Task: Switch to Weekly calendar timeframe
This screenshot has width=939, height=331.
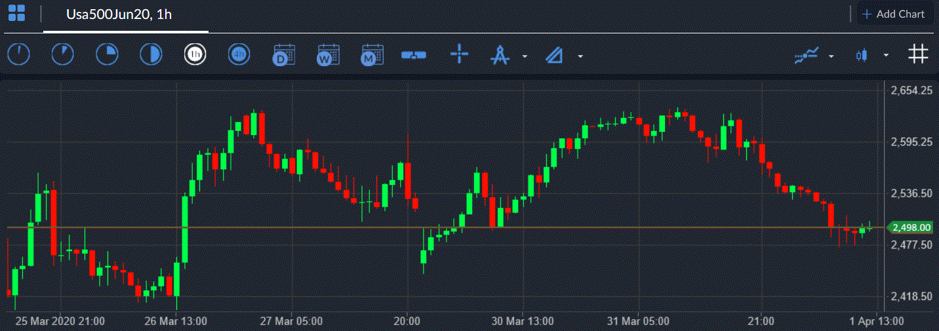Action: pos(327,55)
